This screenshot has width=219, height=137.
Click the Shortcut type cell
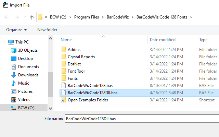coord(207,100)
